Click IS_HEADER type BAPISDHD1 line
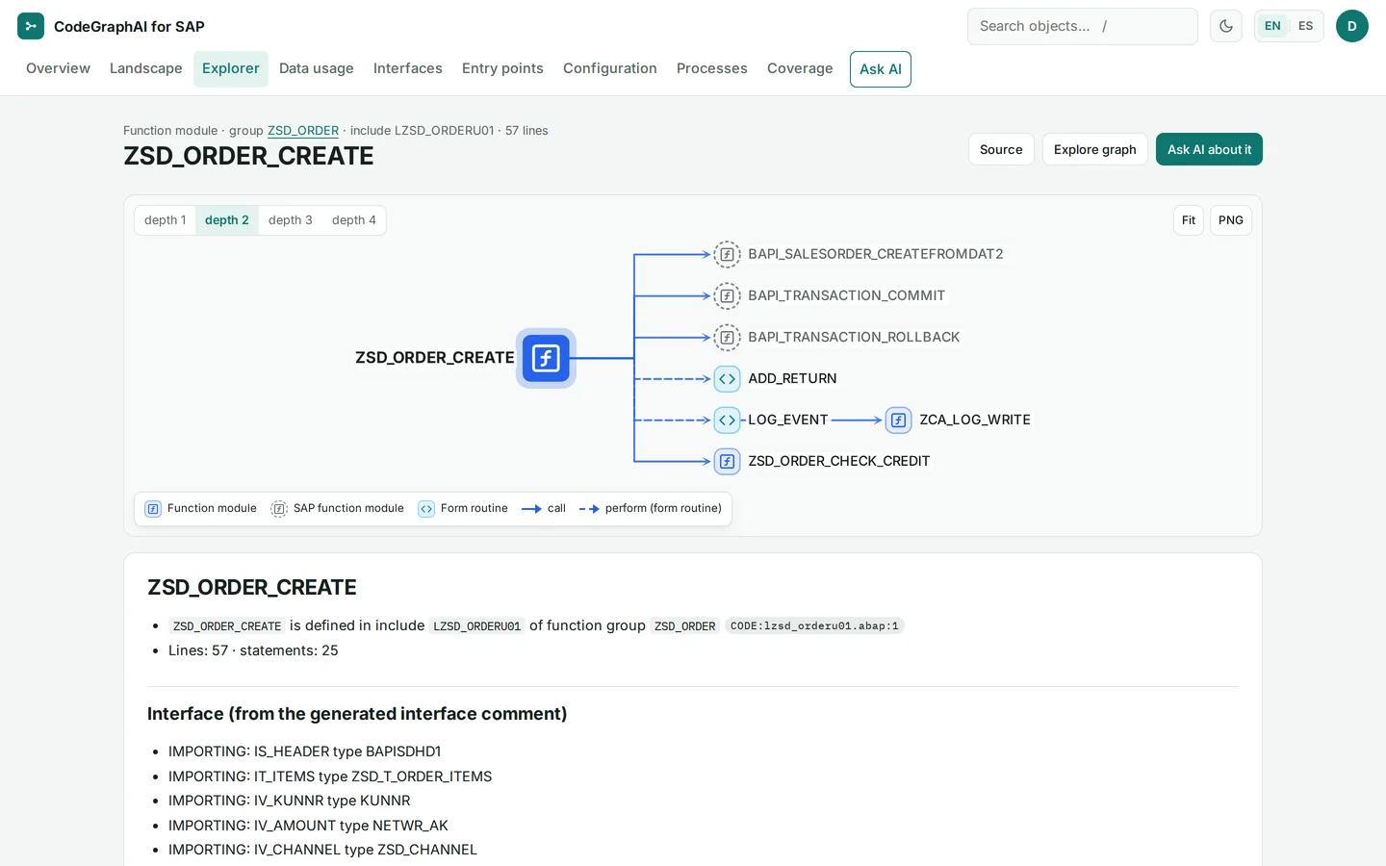 [304, 751]
